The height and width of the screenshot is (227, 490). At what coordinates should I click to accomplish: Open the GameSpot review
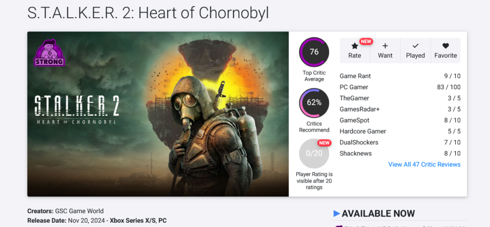(400, 120)
